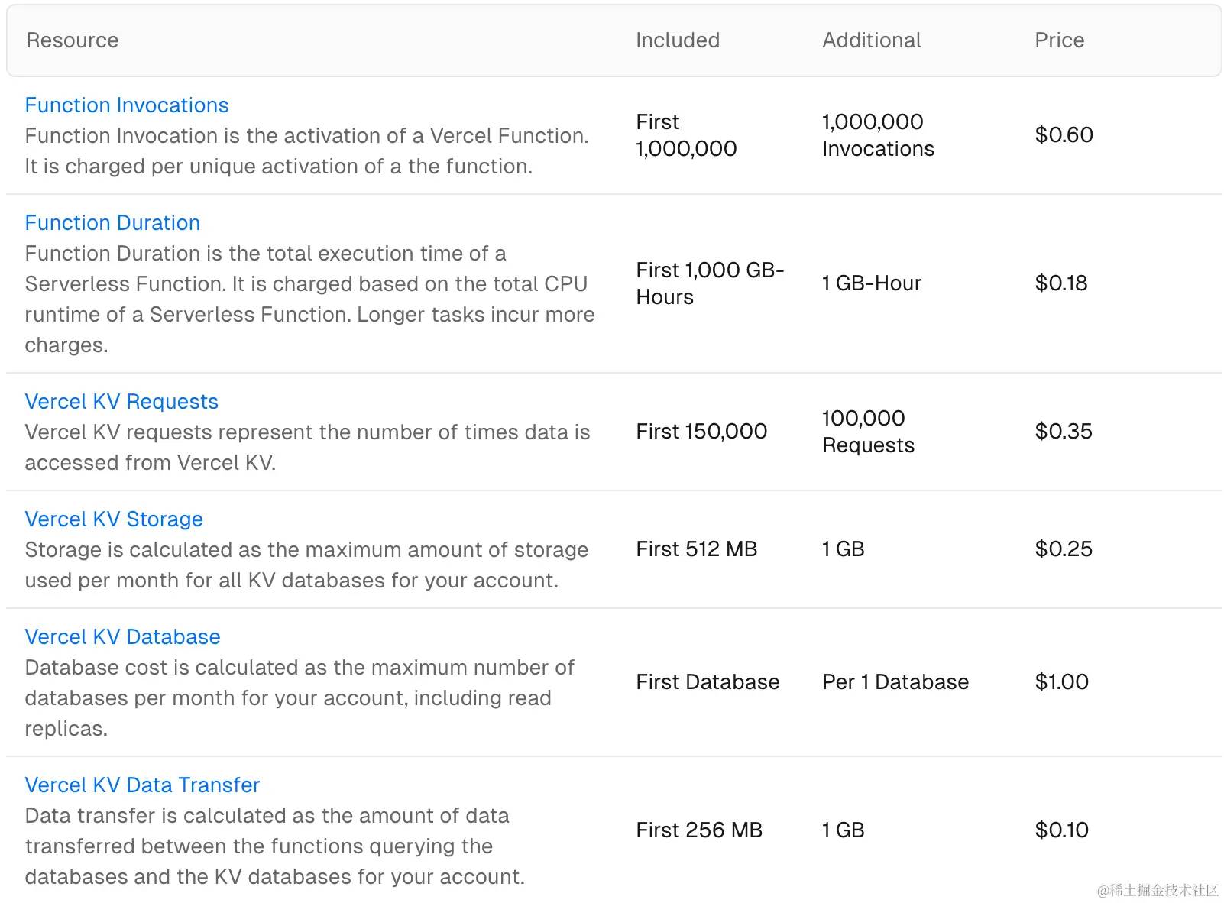Click the $0.60 price for Function Invocations
This screenshot has width=1224, height=903.
pos(1064,135)
